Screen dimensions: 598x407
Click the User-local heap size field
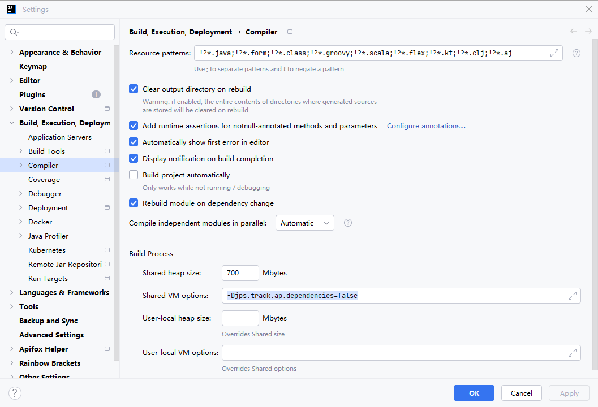point(240,318)
